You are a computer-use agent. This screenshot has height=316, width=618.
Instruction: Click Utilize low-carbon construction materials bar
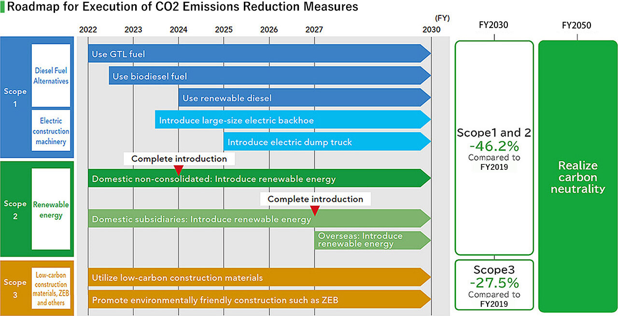(258, 277)
